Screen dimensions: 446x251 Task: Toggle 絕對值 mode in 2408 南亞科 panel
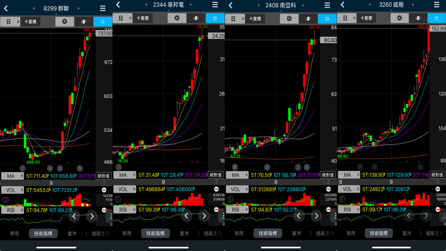[x=328, y=175]
